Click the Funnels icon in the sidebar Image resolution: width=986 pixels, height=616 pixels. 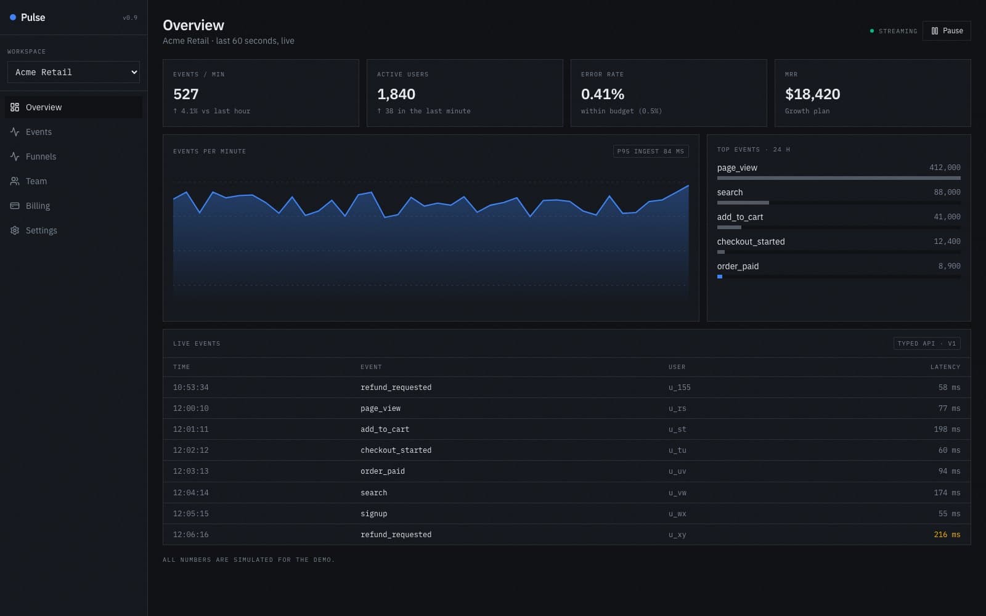(15, 156)
